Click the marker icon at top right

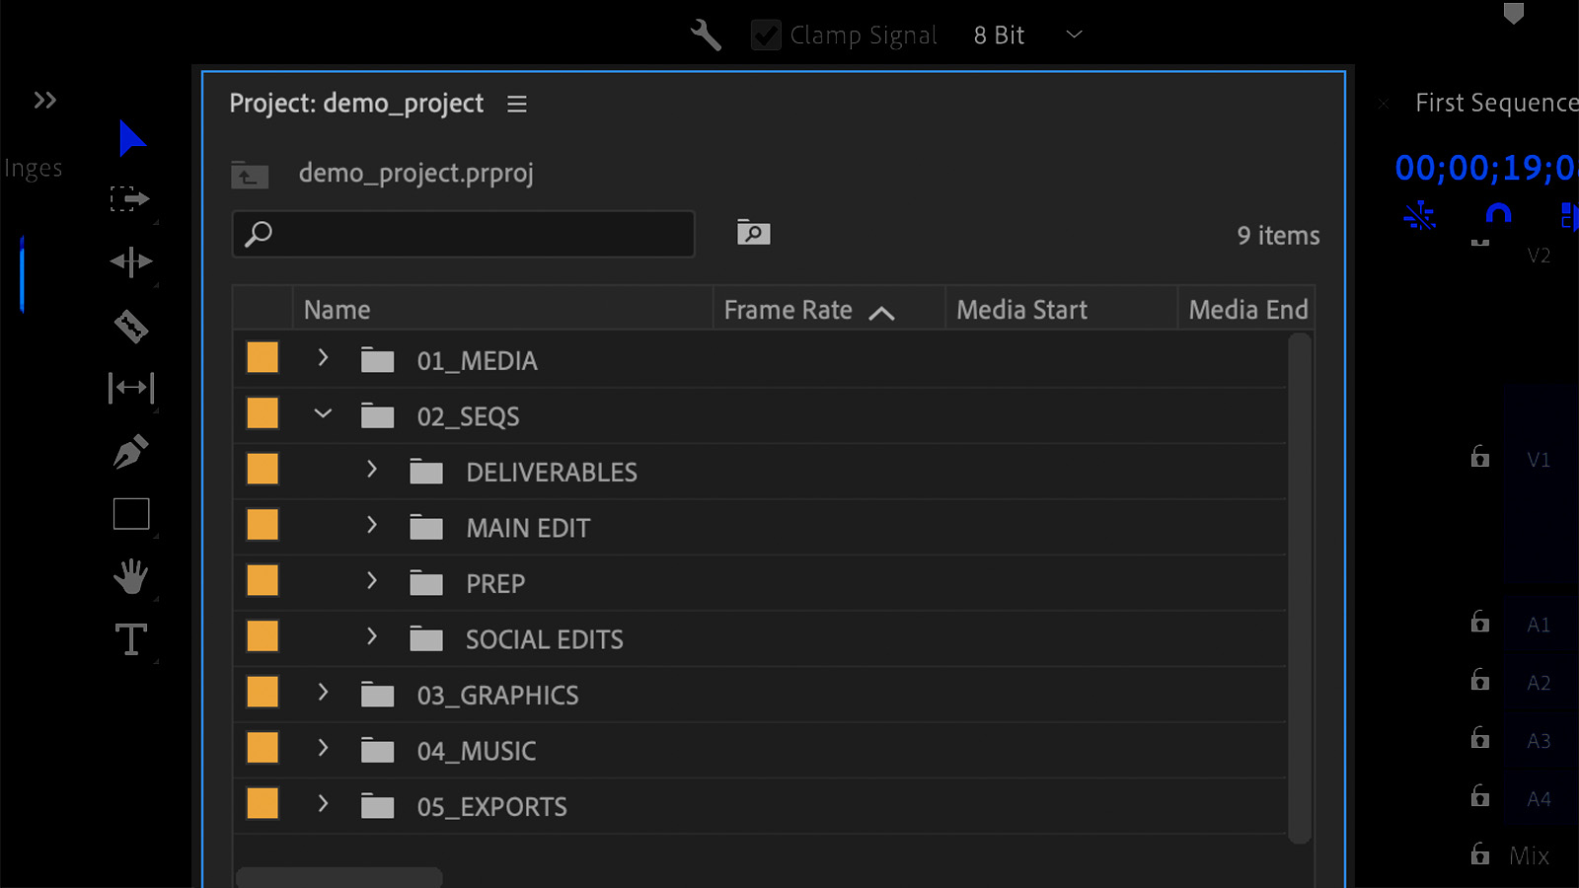1514,13
